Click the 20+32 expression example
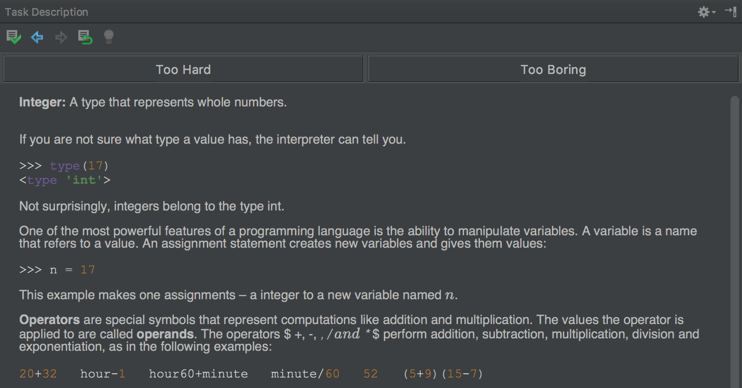This screenshot has height=388, width=742. click(x=38, y=374)
